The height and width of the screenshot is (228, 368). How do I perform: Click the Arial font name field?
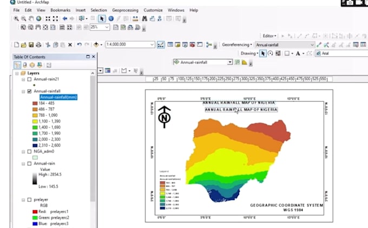tap(342, 53)
